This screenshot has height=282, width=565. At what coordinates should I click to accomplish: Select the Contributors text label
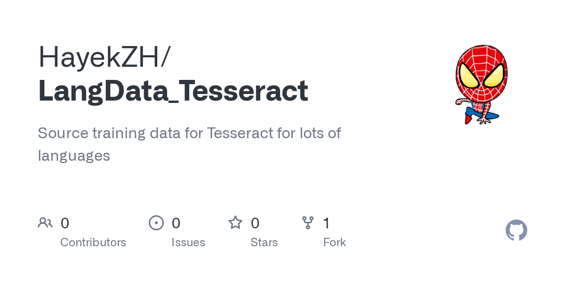point(93,243)
